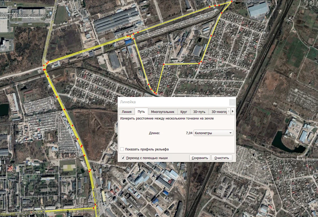This screenshot has height=217, width=318.
Task: Click the 7,04 length value
Action: tap(189, 133)
